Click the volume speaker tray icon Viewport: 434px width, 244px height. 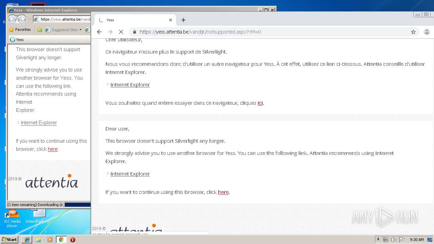tap(394, 240)
